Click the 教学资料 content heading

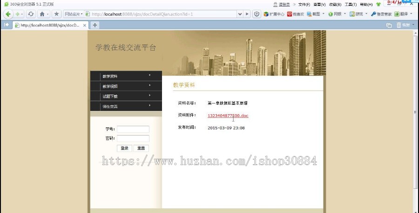184,85
